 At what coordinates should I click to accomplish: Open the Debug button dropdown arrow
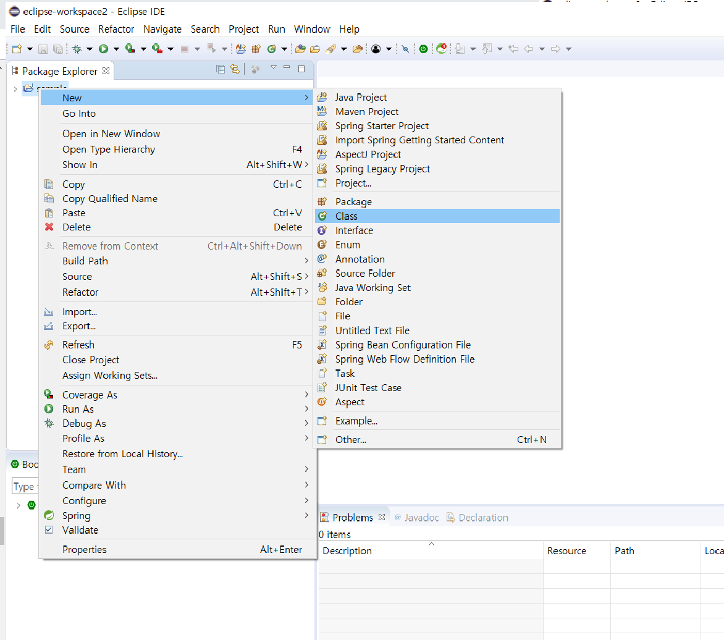click(90, 49)
